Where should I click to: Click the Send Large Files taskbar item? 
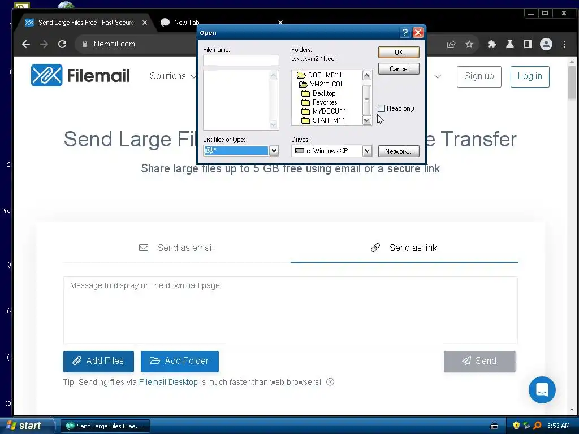coord(105,426)
